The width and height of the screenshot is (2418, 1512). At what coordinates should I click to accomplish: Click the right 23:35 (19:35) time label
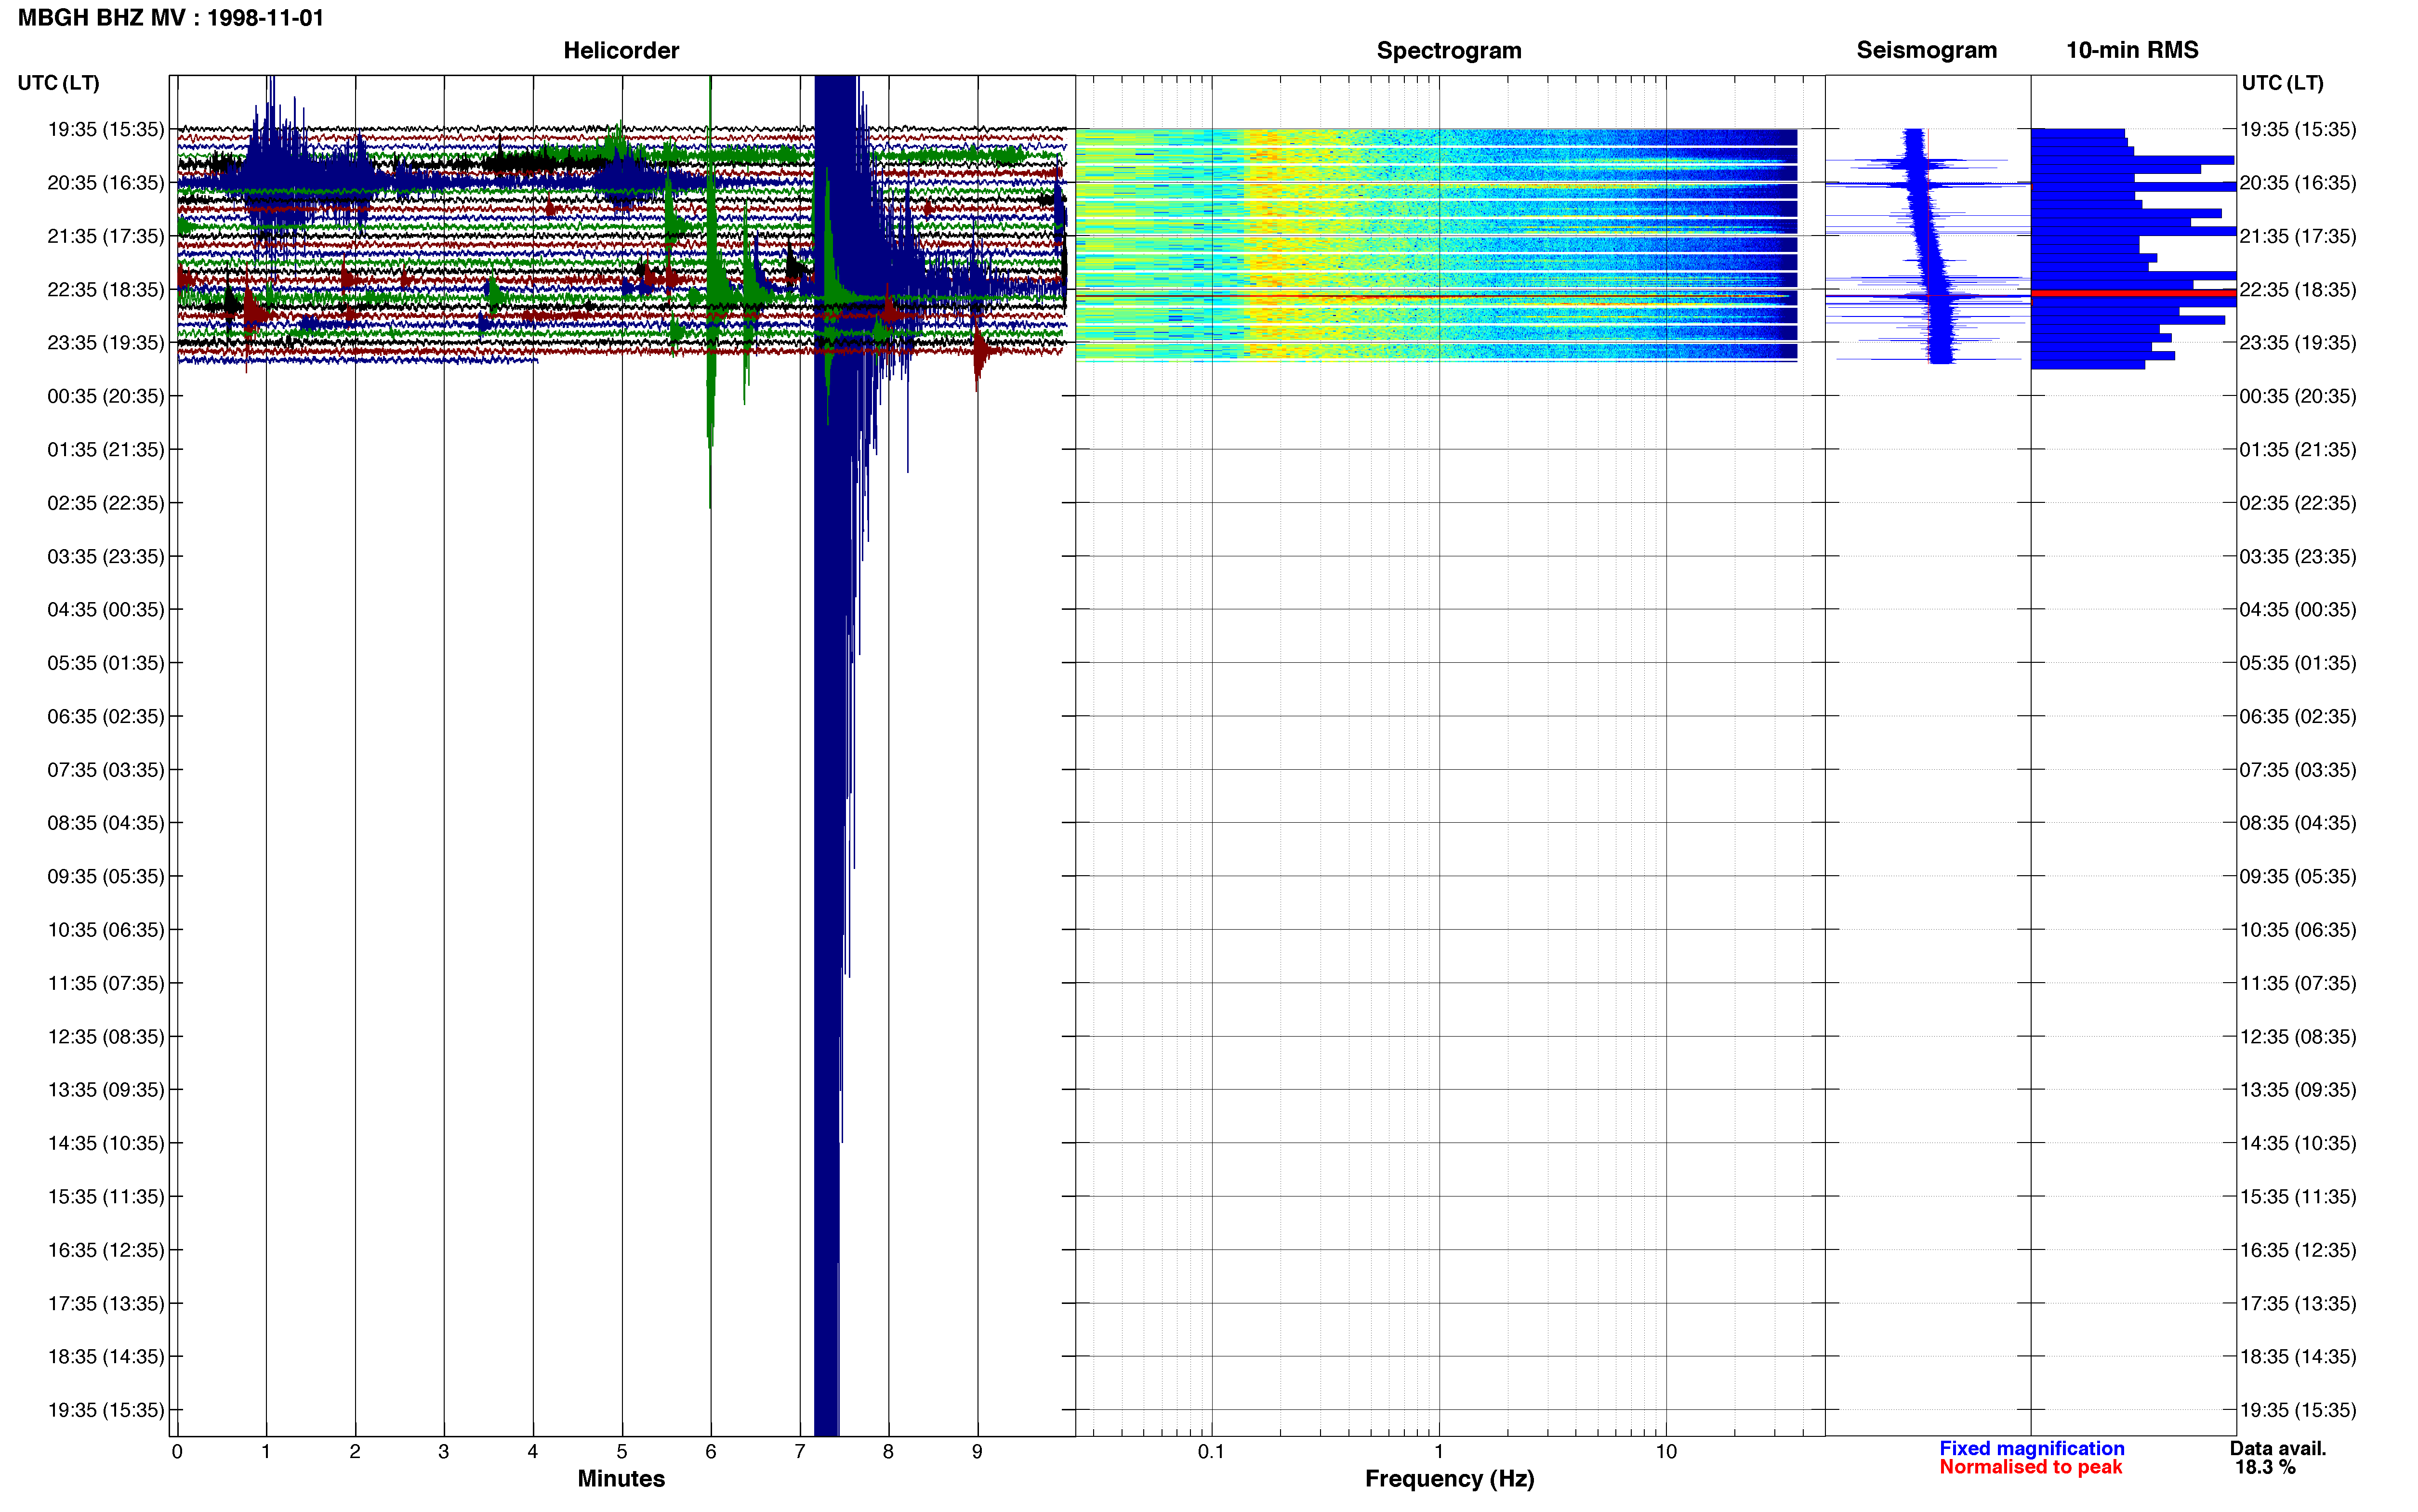2298,343
